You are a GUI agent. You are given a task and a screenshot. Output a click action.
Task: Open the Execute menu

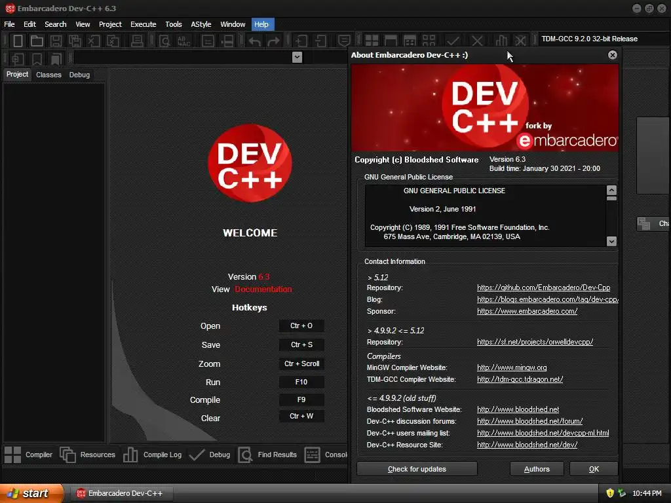point(144,24)
